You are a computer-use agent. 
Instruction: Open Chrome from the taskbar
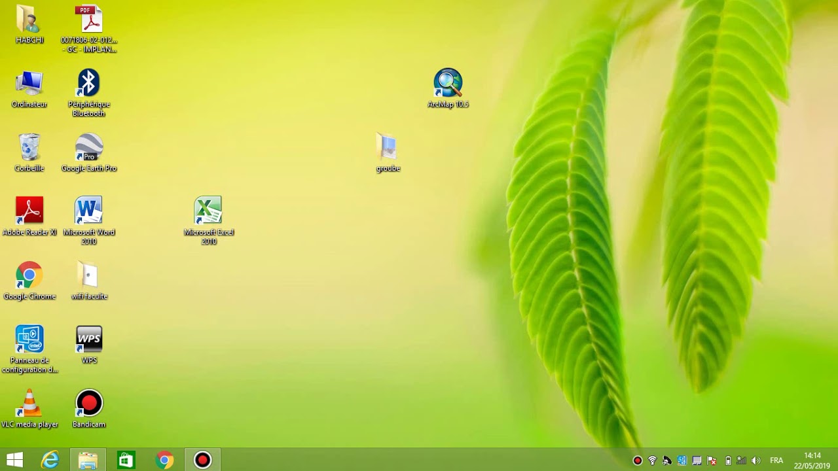164,460
